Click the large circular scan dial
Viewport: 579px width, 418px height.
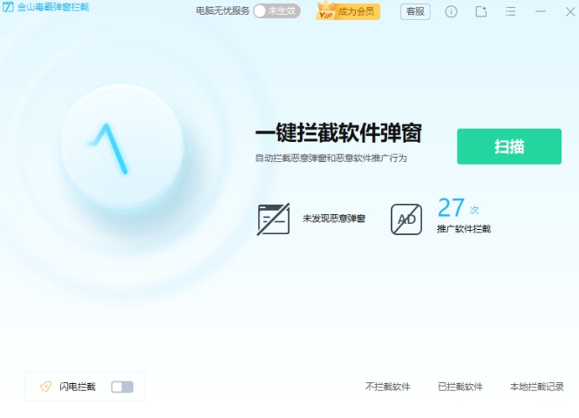[122, 146]
